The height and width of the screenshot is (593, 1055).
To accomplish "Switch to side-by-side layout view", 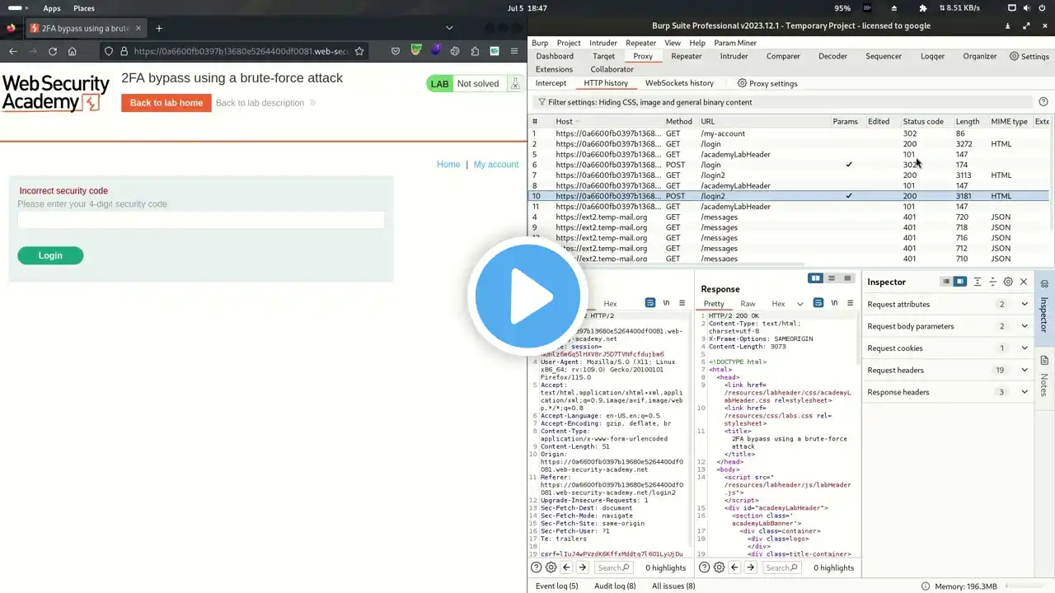I will coord(816,278).
